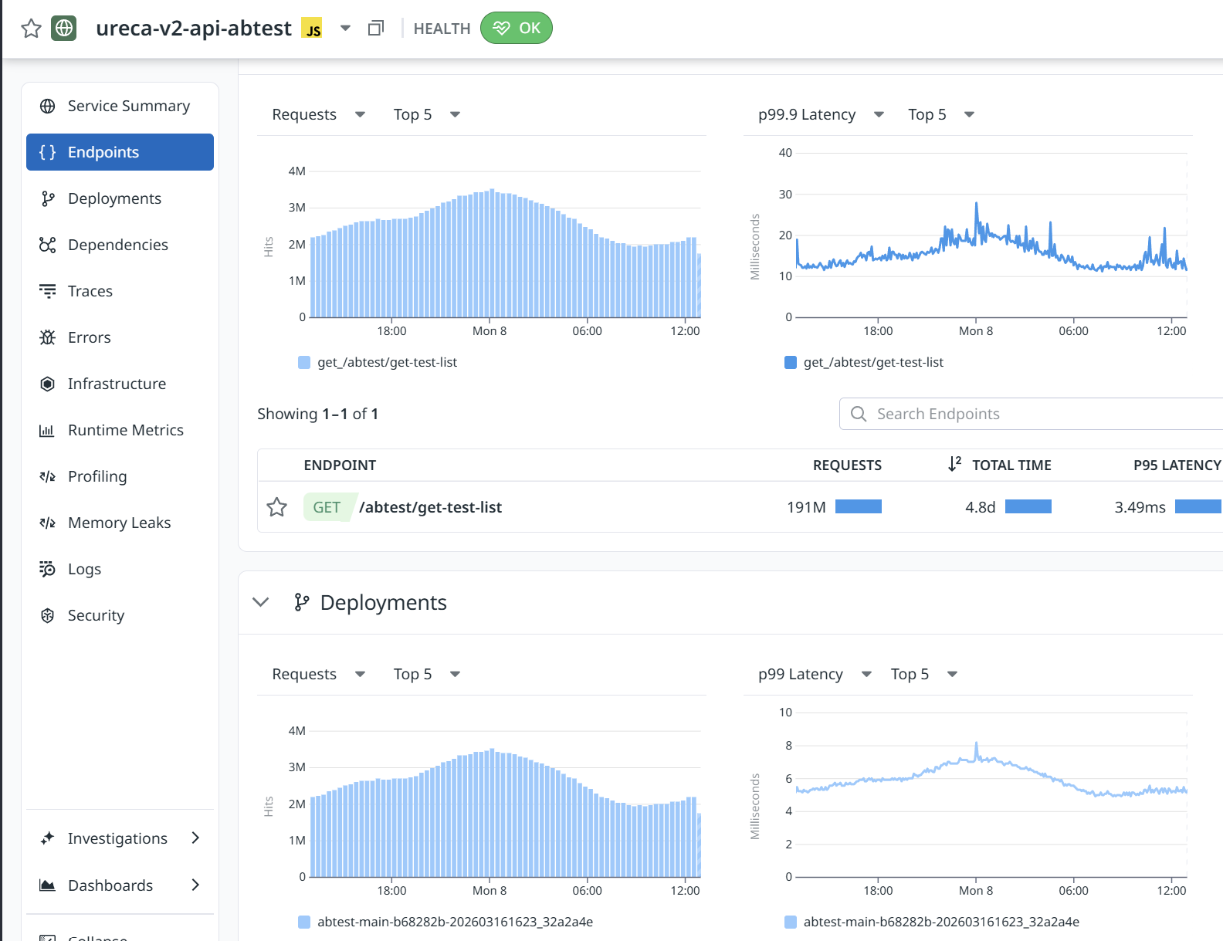Click the Runtime Metrics chart icon
Screen dimensions: 1223x941
point(47,430)
